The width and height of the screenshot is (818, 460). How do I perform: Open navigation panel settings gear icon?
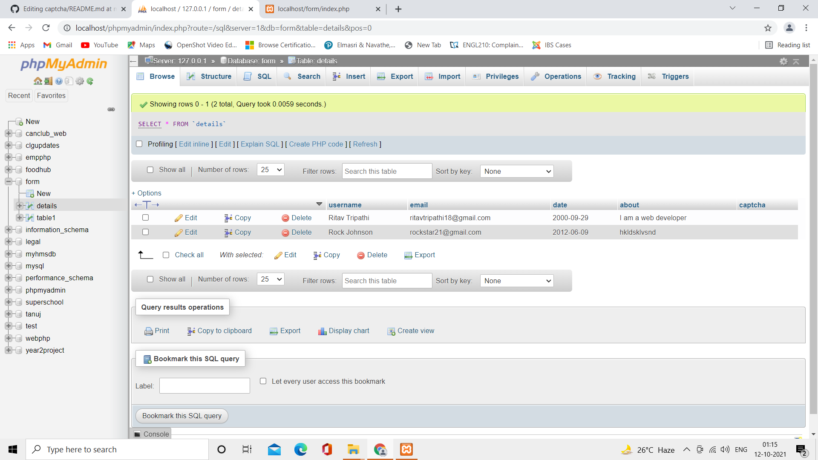(80, 81)
